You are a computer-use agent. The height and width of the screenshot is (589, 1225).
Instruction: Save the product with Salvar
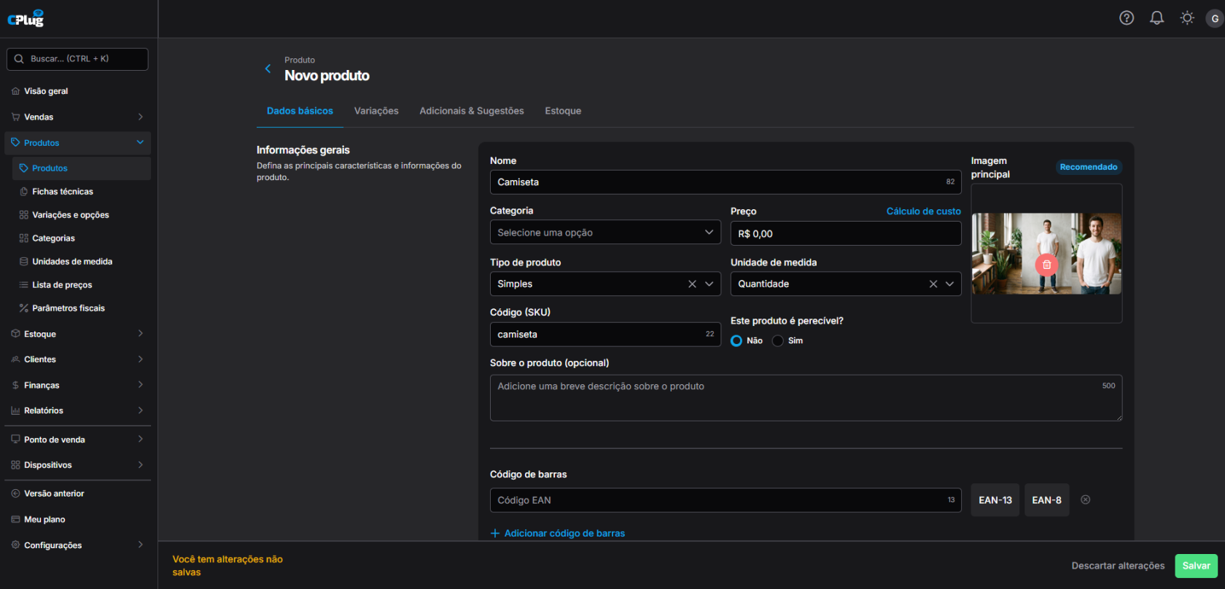tap(1196, 566)
